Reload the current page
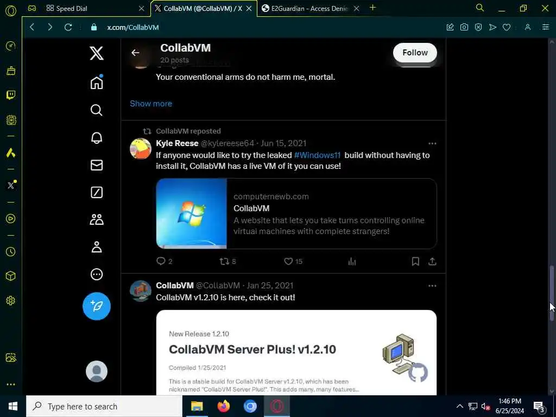 [68, 27]
